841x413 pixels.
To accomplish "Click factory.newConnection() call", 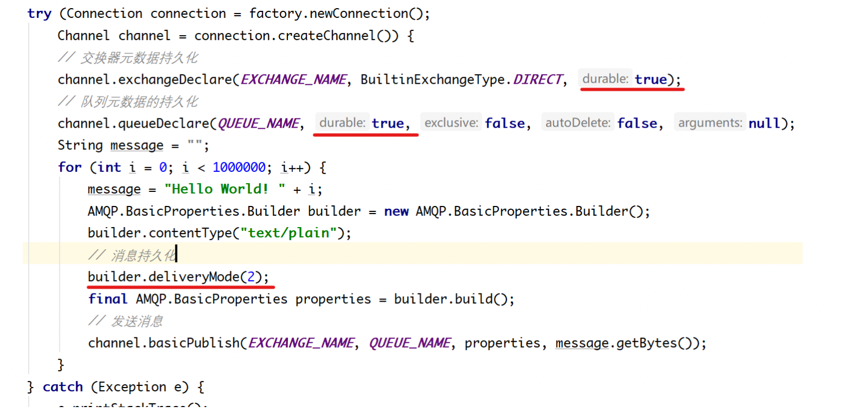I will click(337, 14).
